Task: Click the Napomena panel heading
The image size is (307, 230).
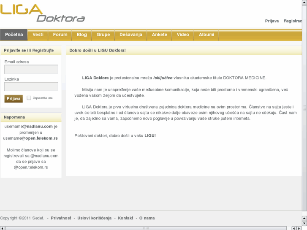Action: 14,117
